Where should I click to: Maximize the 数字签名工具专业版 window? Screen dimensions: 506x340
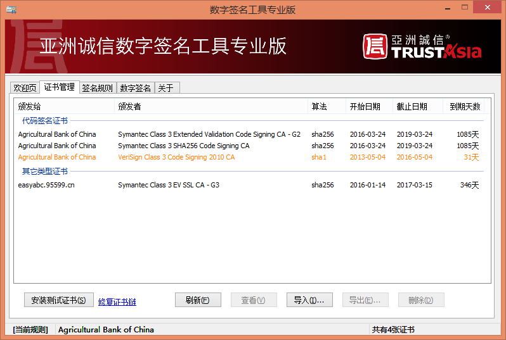[x=465, y=8]
